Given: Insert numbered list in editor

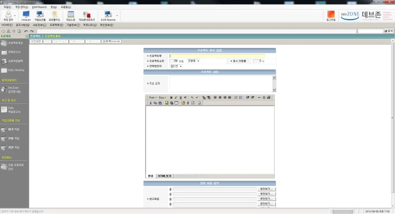Looking at the screenshot, I should [x=236, y=98].
